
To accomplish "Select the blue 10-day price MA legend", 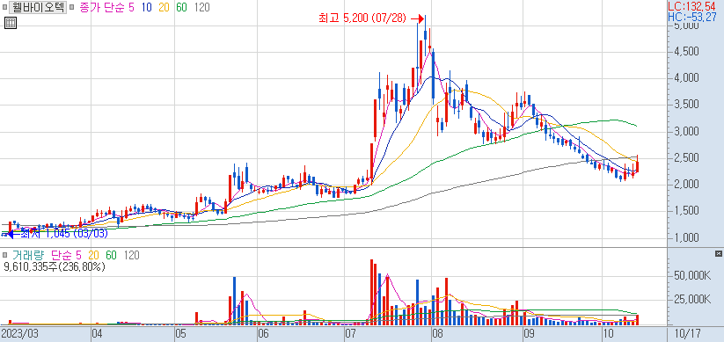I will [x=147, y=7].
